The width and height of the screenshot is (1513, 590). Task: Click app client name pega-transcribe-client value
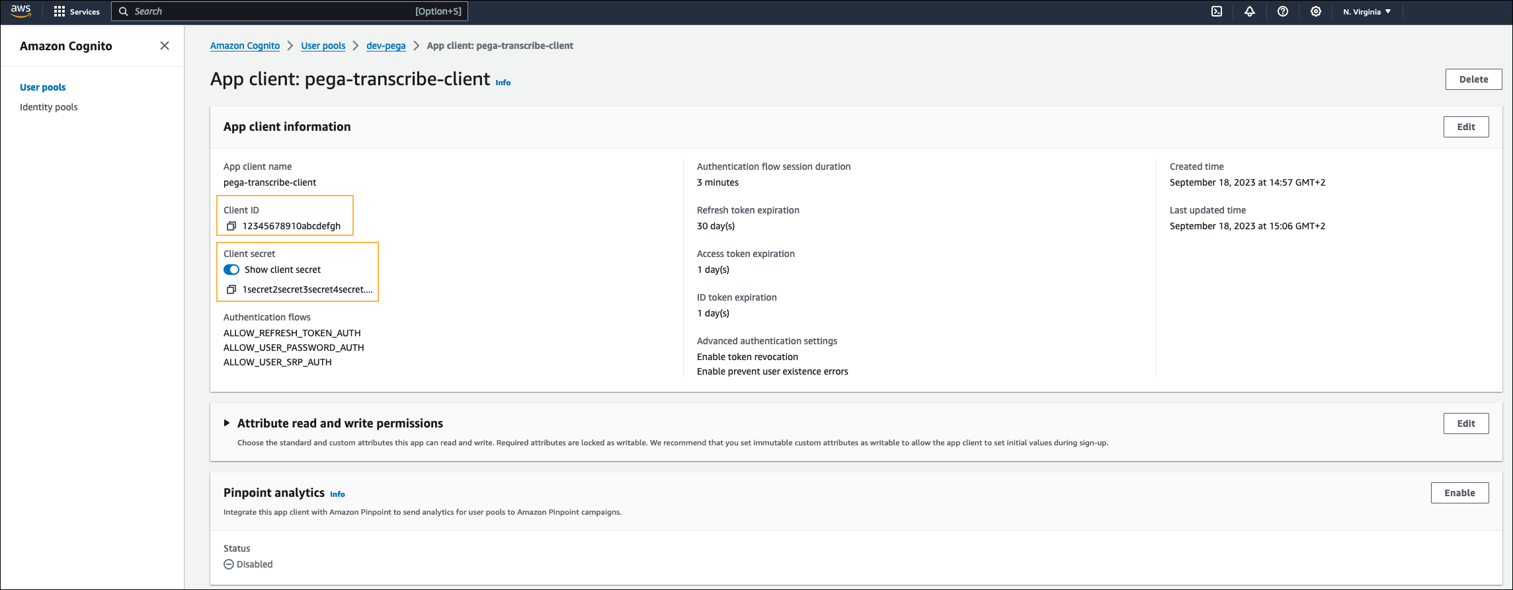point(270,182)
